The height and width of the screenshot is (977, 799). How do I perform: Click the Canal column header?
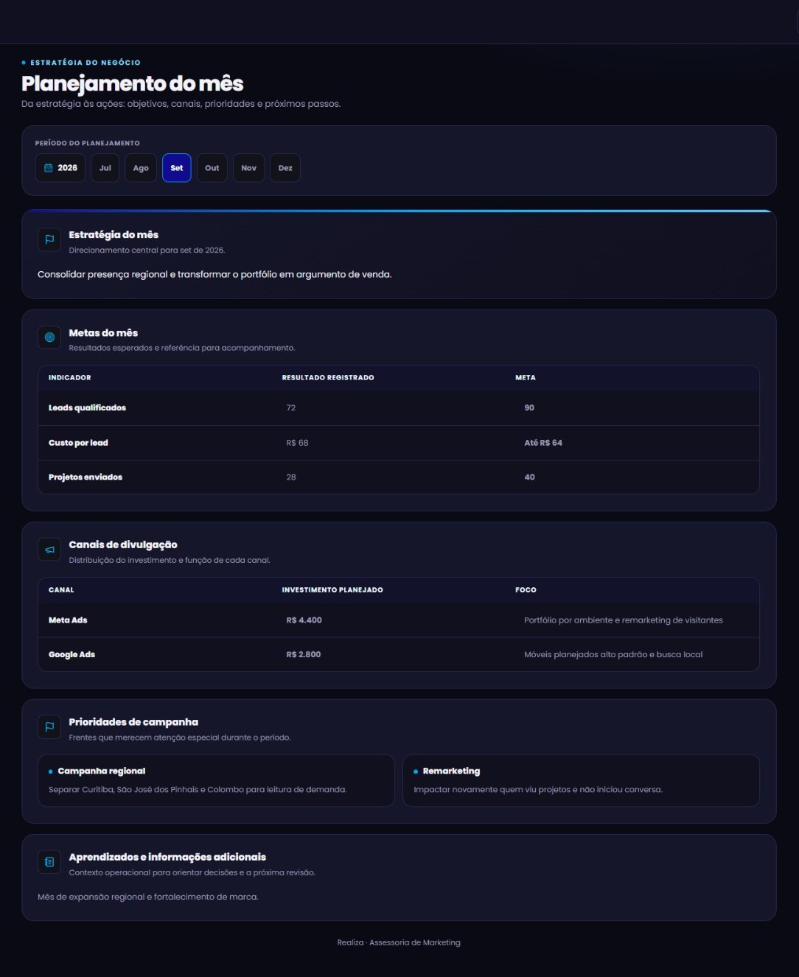tap(61, 589)
